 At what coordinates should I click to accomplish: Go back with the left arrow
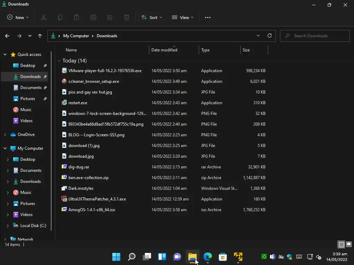point(7,36)
